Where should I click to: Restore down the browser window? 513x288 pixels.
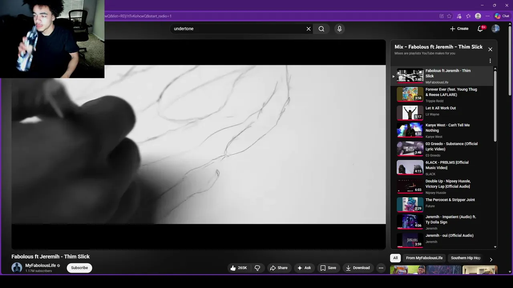[x=494, y=5]
